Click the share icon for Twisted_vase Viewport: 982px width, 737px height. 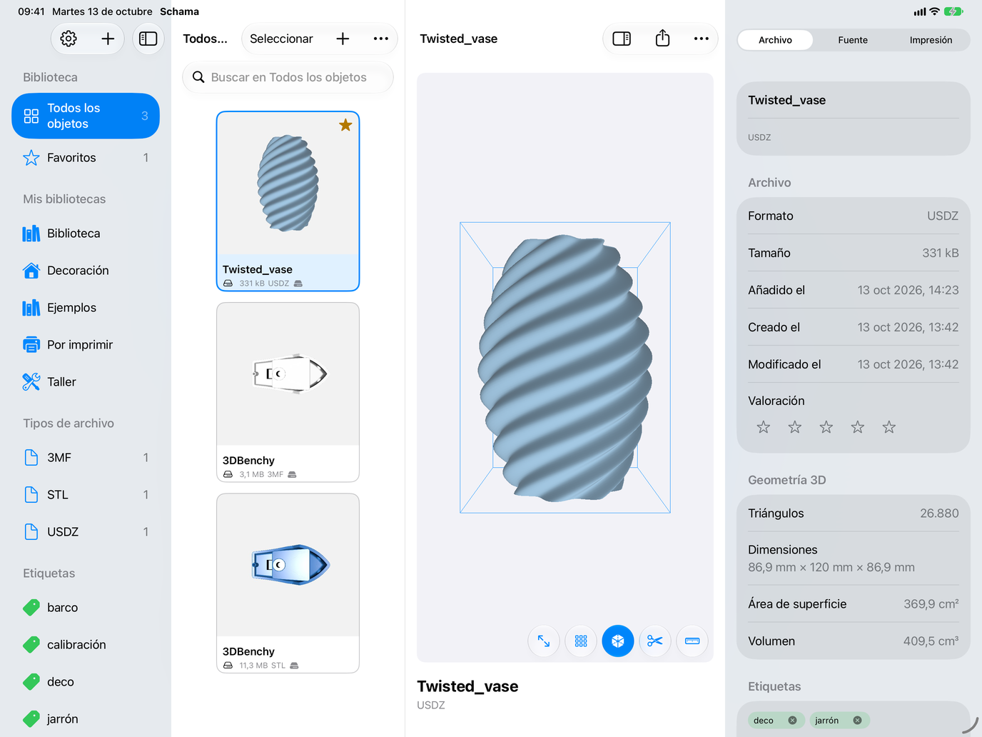[662, 39]
